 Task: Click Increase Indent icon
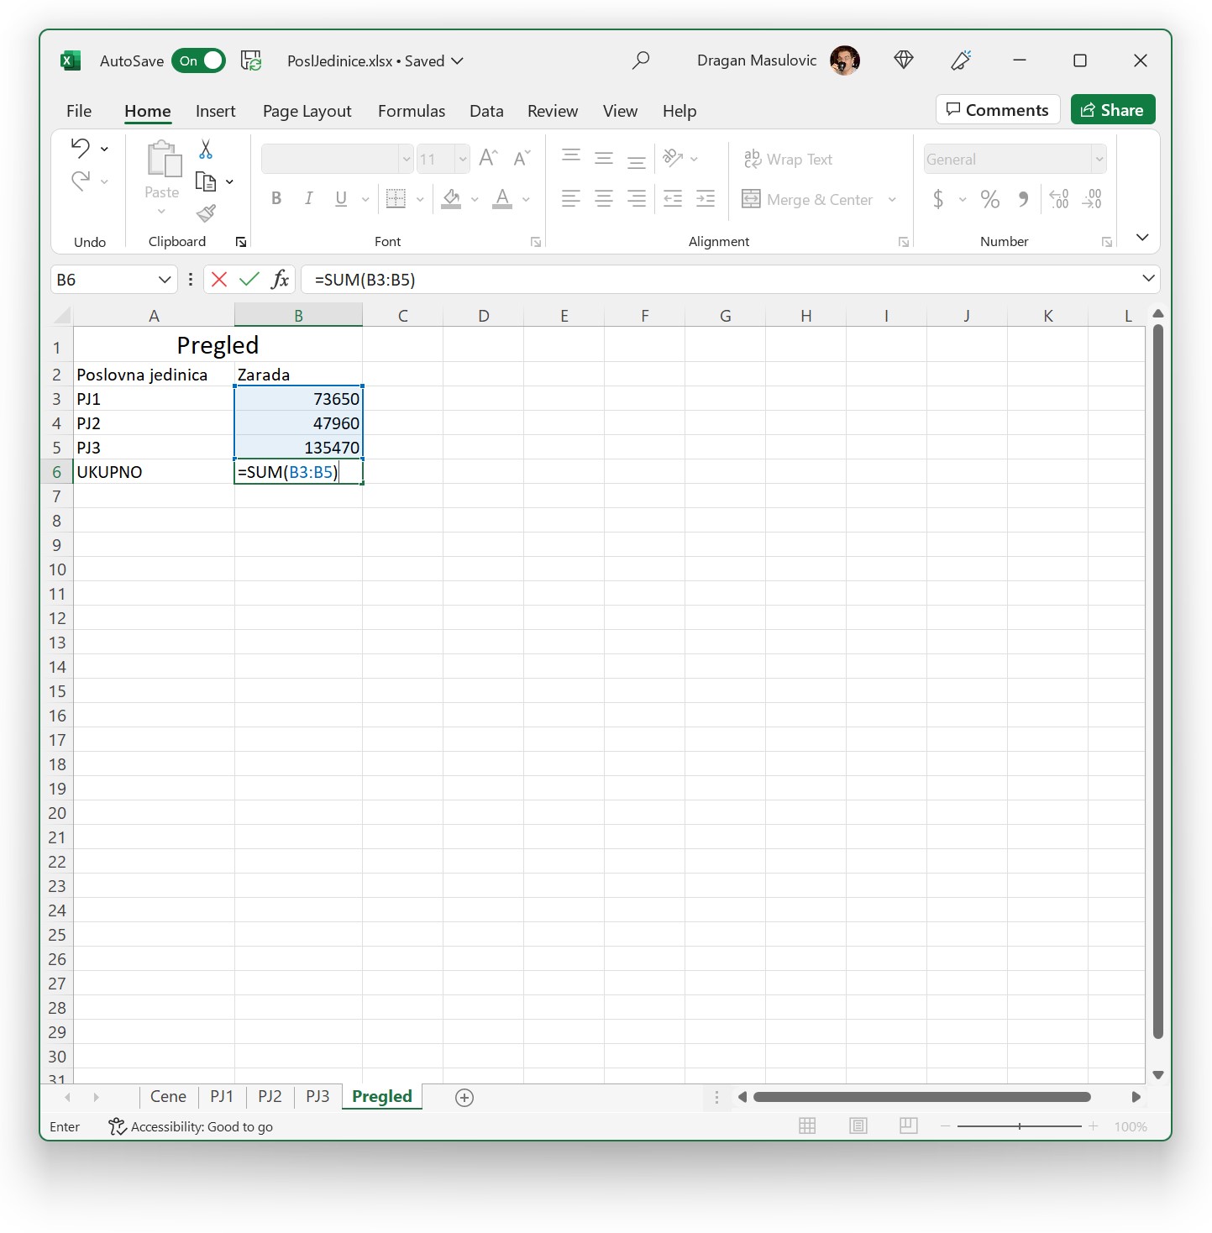click(706, 199)
